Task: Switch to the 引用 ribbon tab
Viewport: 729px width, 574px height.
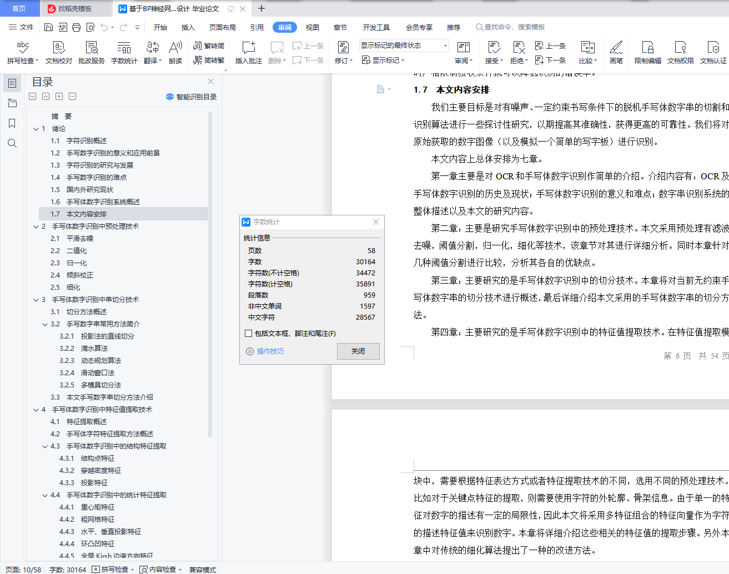Action: pos(257,27)
